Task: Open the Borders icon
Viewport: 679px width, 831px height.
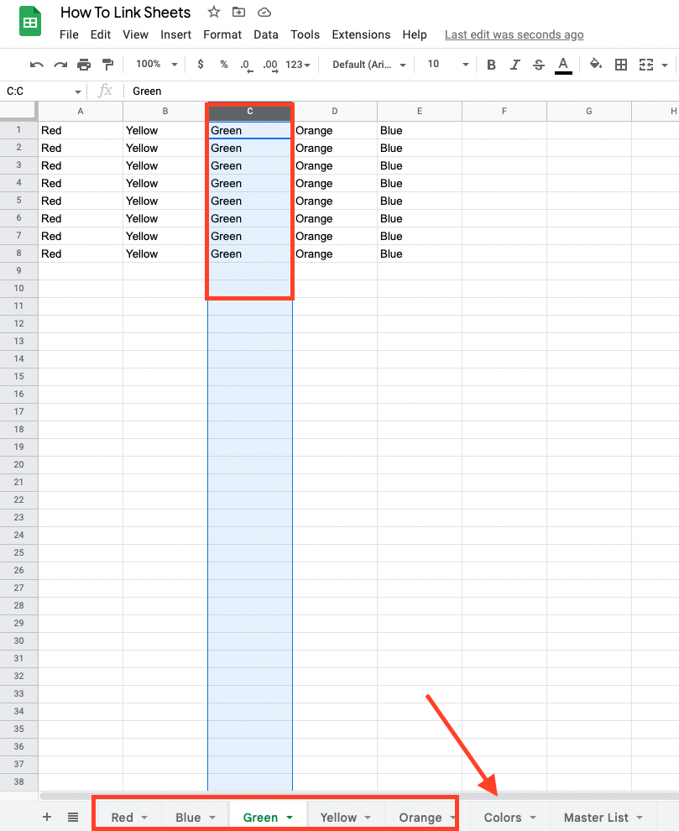Action: (x=619, y=64)
